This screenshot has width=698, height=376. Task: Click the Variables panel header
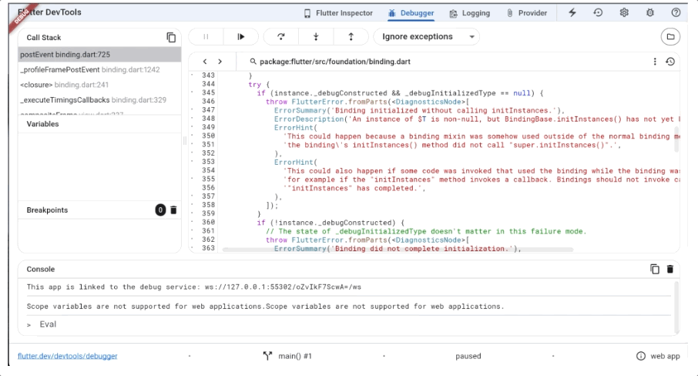point(99,124)
